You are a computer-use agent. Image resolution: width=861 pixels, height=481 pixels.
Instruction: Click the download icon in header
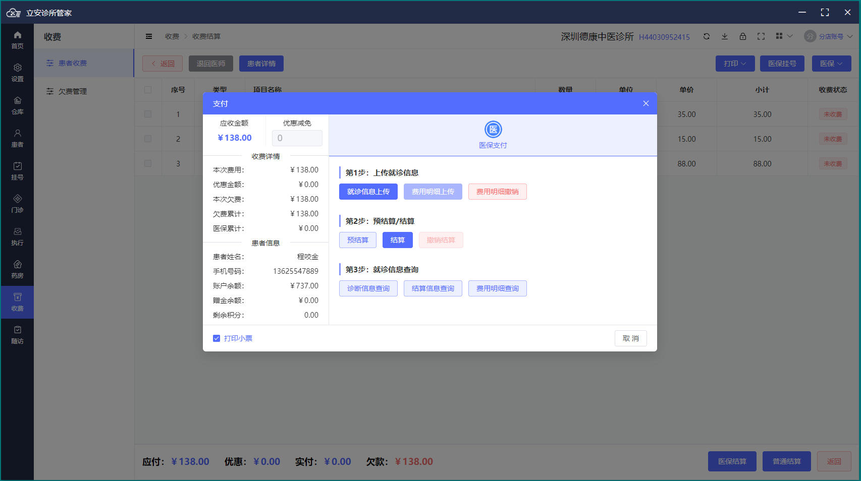click(725, 36)
